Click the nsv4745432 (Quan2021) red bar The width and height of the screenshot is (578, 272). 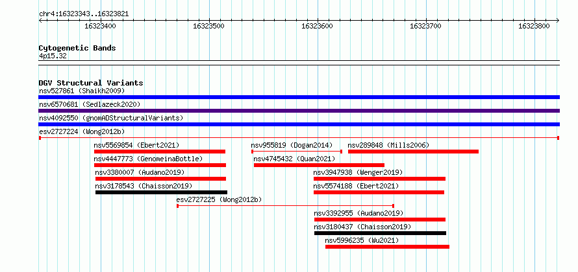tap(320, 165)
